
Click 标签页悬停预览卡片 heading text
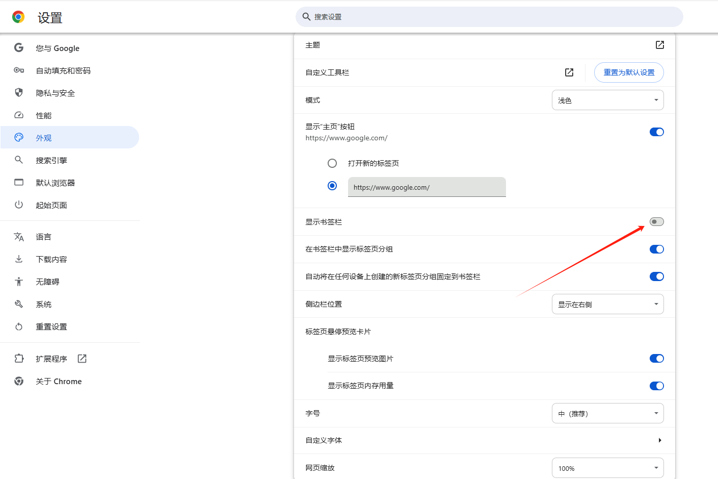(x=338, y=332)
